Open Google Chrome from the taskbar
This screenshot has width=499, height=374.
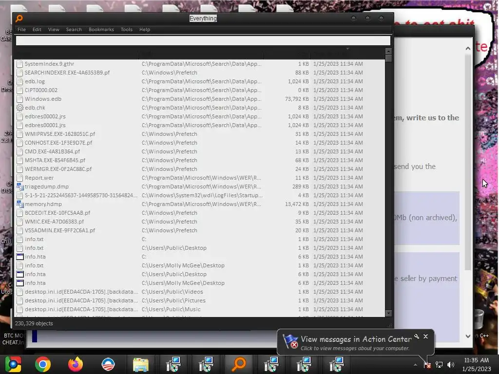[43, 364]
